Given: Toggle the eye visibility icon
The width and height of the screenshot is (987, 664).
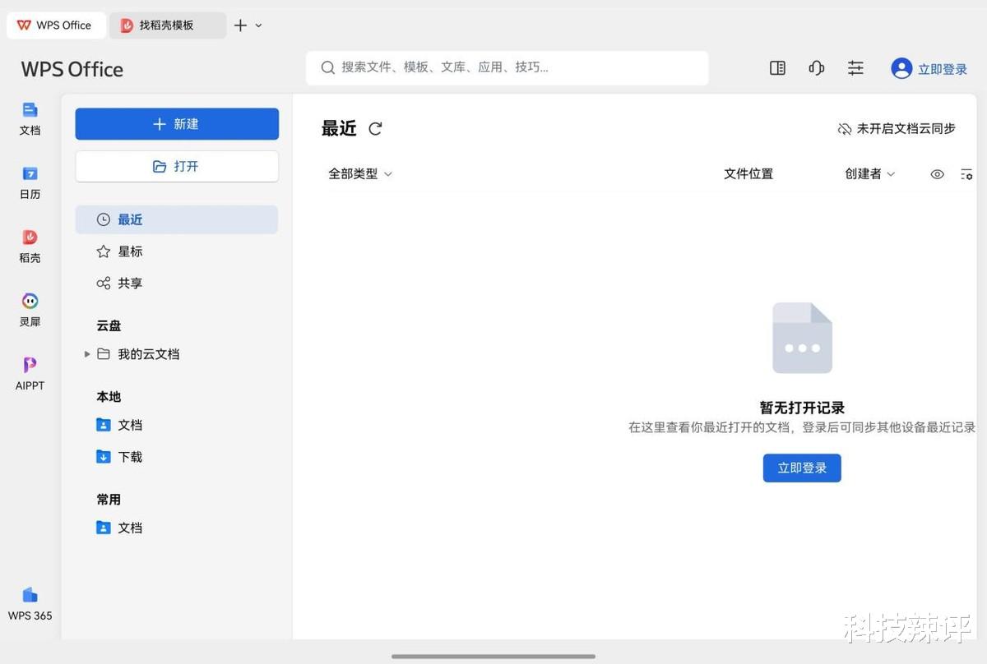Looking at the screenshot, I should pos(937,174).
